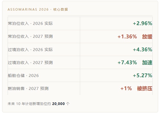Click the +7.43% figure

127,62
